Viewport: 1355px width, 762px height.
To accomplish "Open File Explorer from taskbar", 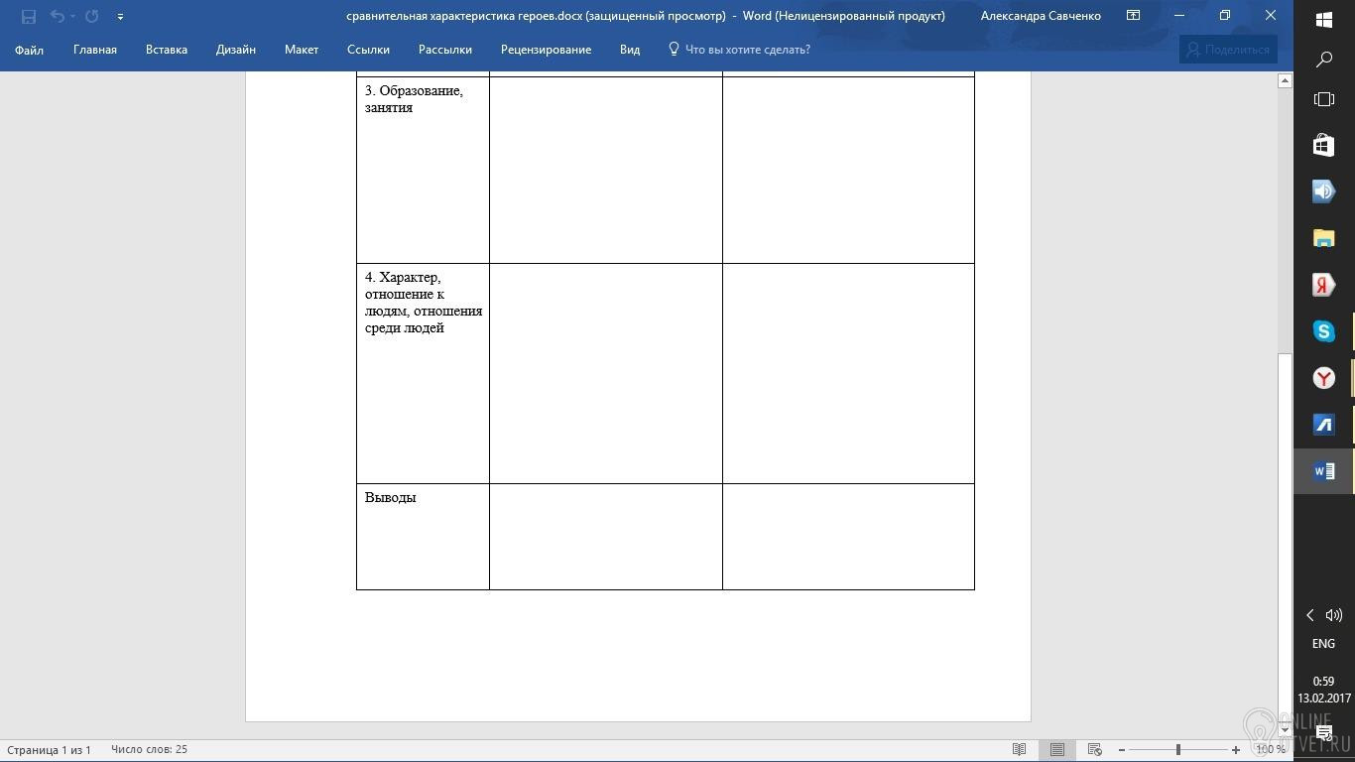I will pyautogui.click(x=1324, y=238).
